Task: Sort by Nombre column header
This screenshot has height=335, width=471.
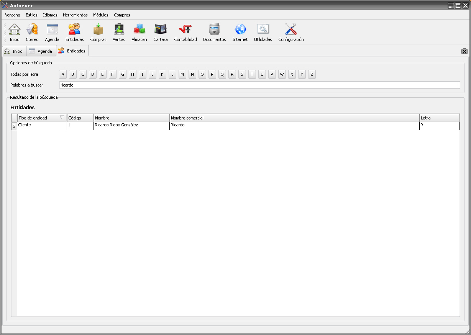Action: tap(132, 118)
